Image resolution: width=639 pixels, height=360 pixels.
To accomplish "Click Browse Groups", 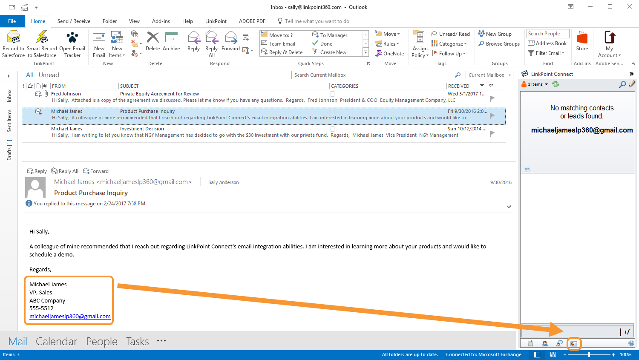I will [499, 44].
